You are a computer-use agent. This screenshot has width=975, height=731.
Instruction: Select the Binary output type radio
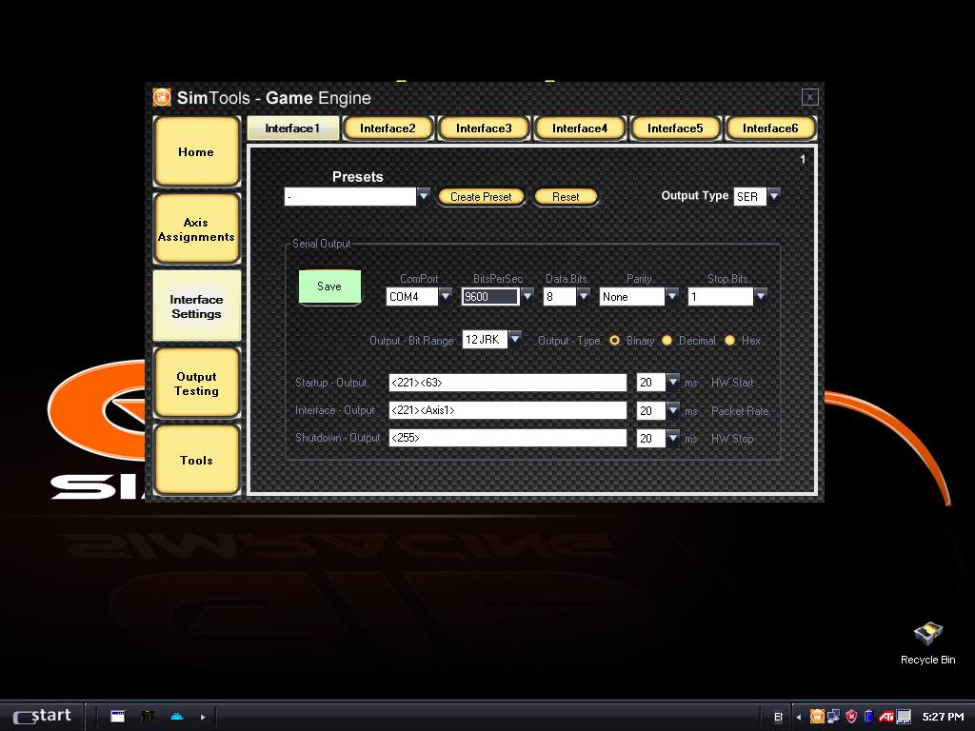tap(614, 341)
